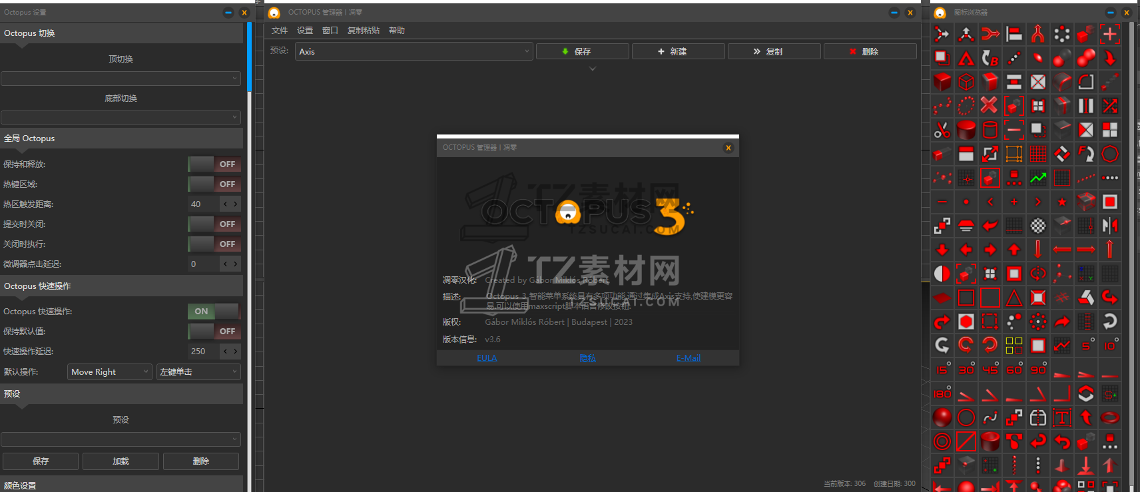Viewport: 1140px width, 492px height.
Task: Click the 当前版本: 306 status text
Action: click(x=844, y=484)
